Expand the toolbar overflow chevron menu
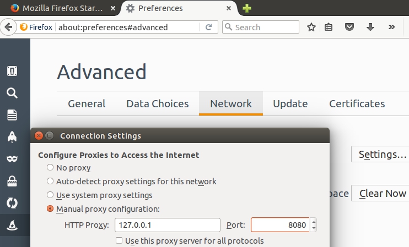Screen dimensions: 409x247 click(x=391, y=27)
